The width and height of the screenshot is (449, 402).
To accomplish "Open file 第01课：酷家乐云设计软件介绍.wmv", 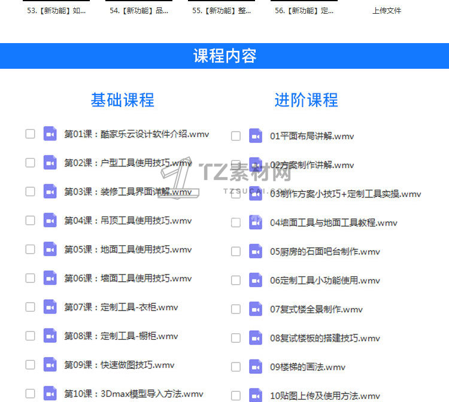I will pos(136,134).
